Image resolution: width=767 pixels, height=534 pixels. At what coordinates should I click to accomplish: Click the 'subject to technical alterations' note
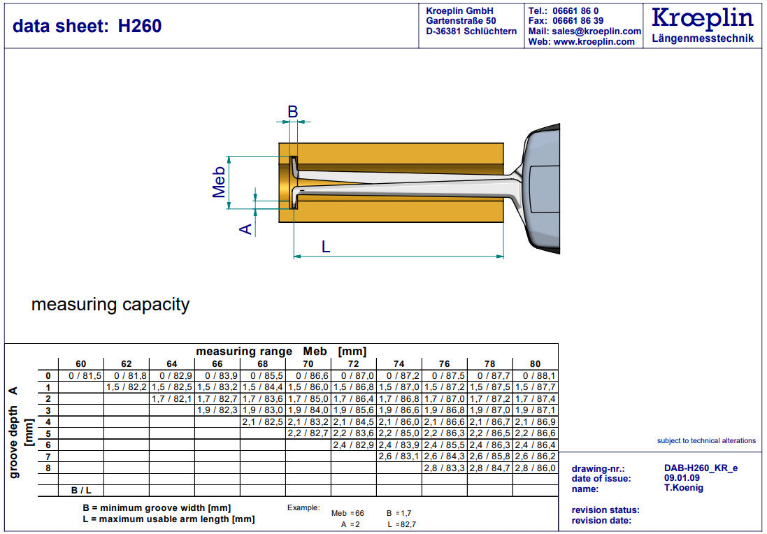(x=706, y=441)
